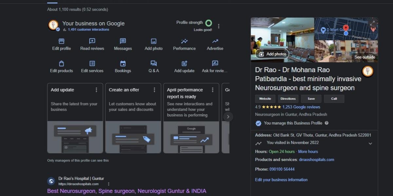Open 1,253 Google reviews link
393x196 pixels.
click(301, 107)
